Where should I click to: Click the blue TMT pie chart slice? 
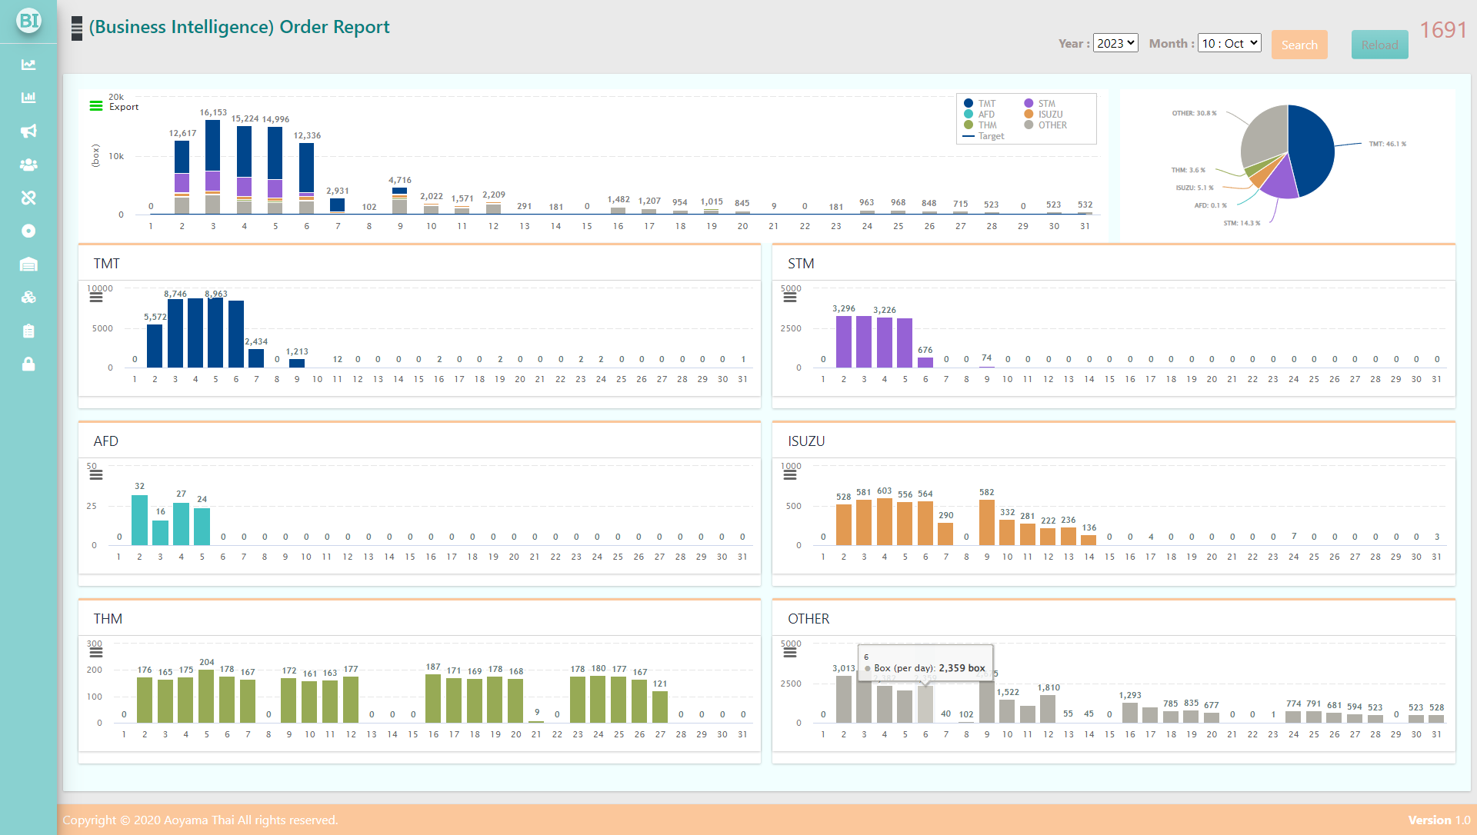[x=1312, y=150]
